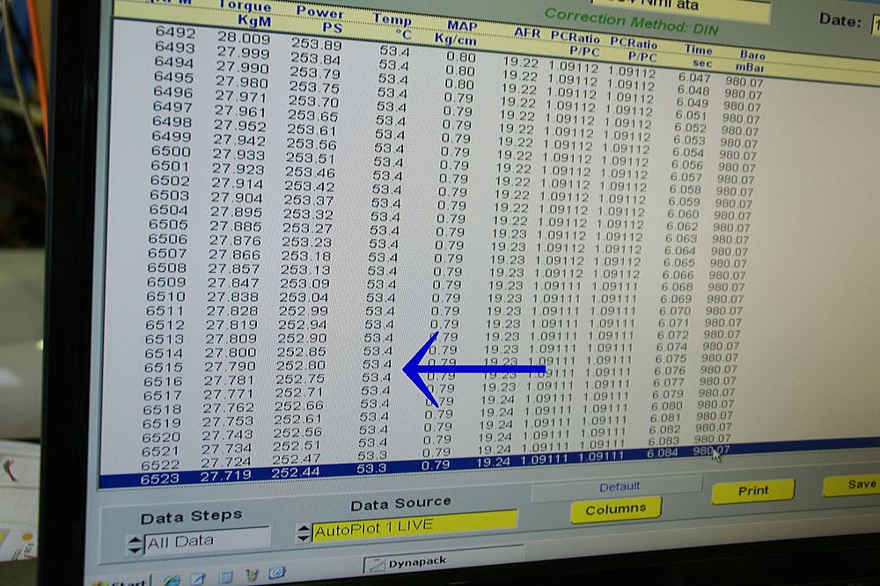Click the All Data steps field
This screenshot has width=880, height=586.
point(207,540)
